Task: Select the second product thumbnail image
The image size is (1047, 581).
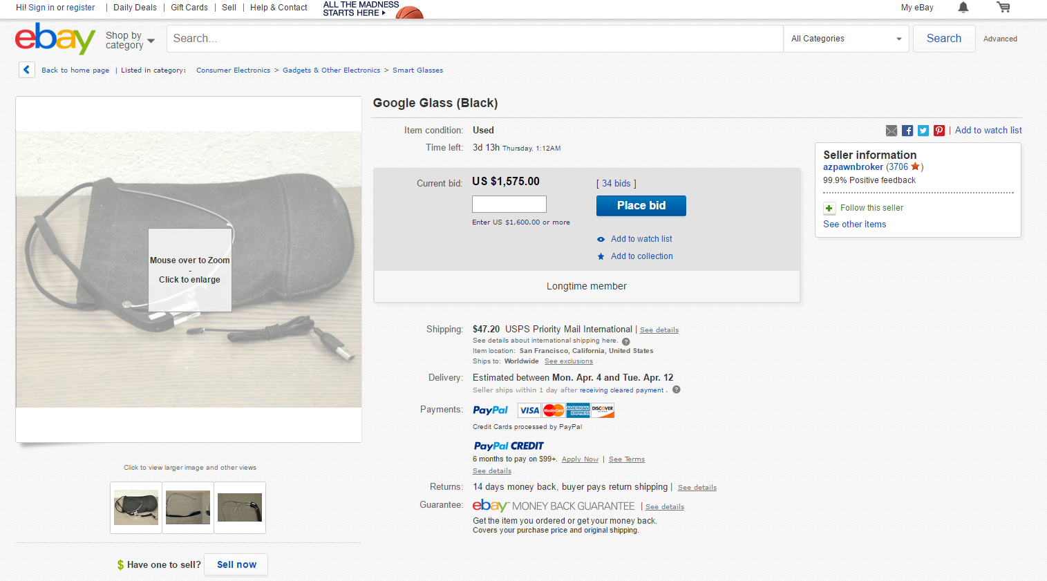Action: coord(188,508)
